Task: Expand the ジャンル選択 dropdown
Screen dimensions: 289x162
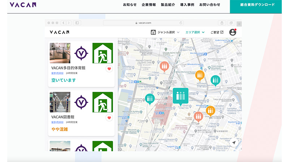Action: coord(168,32)
